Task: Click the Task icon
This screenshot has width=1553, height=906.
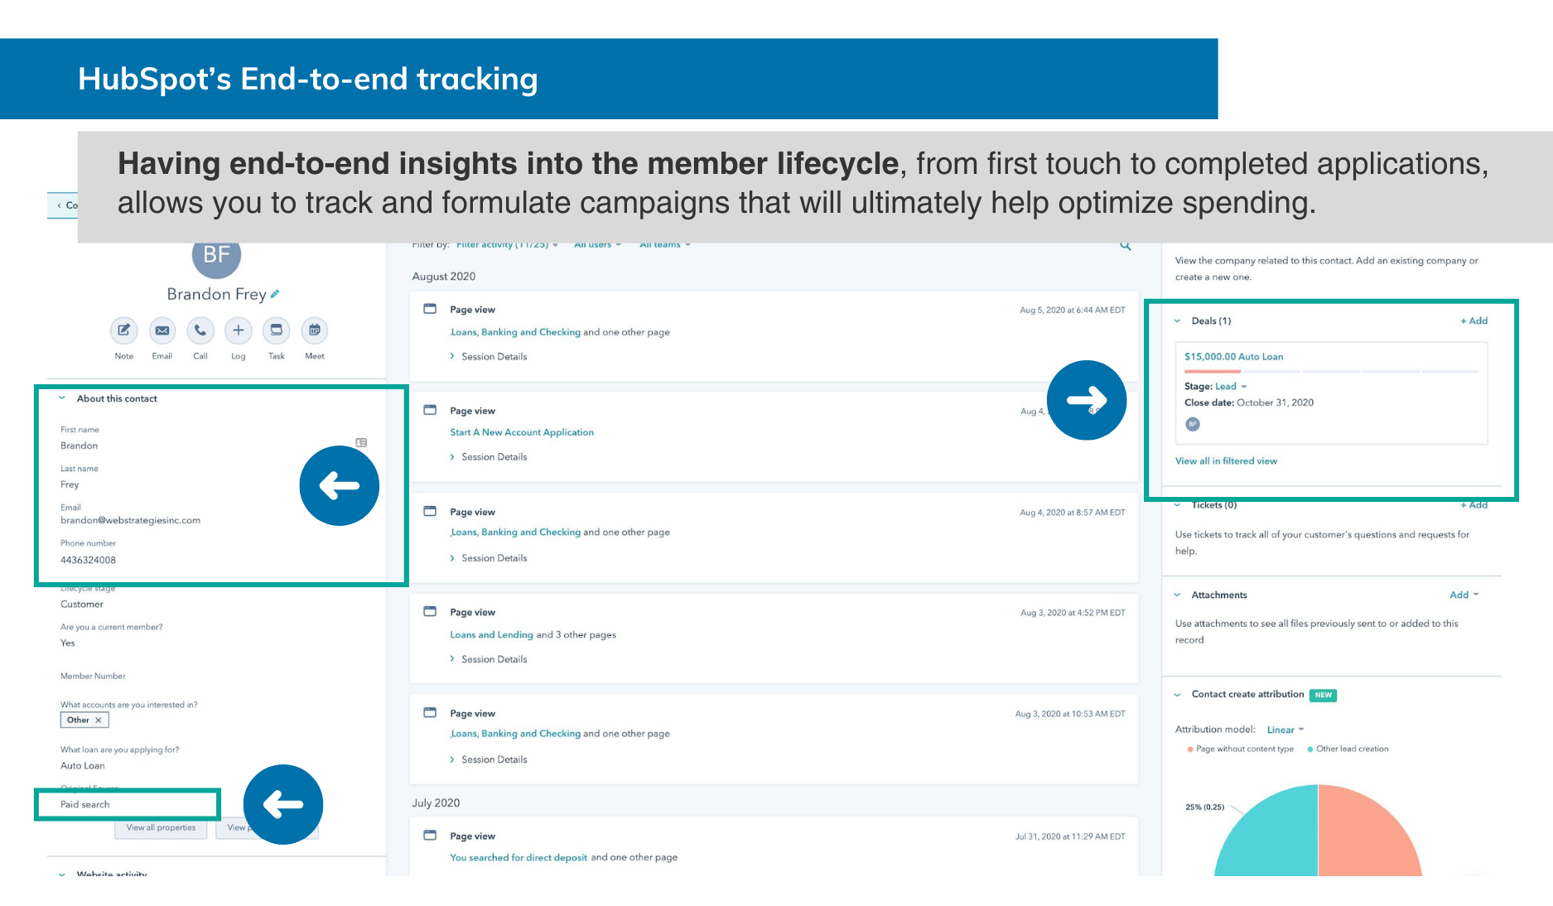Action: click(277, 330)
